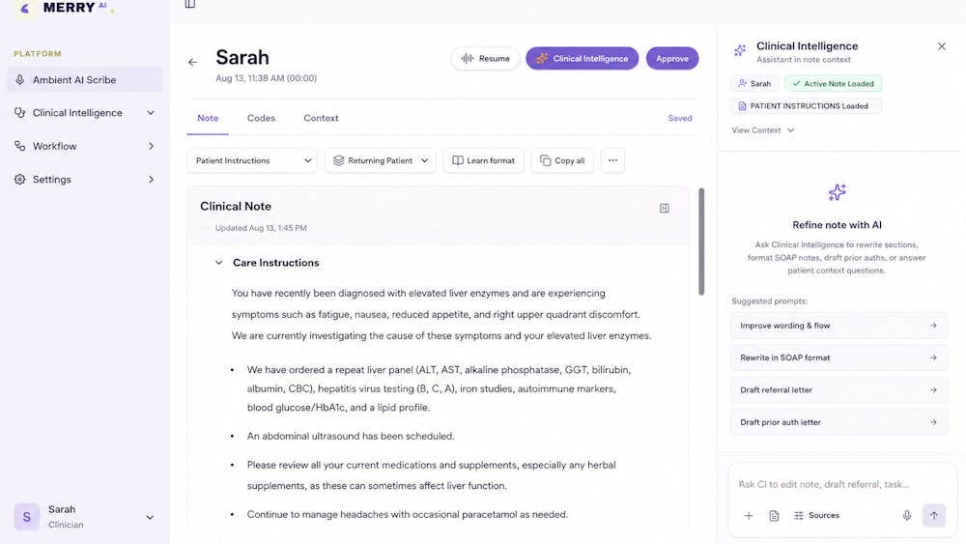Click the large Refine note sparkle icon
The image size is (966, 544).
838,193
